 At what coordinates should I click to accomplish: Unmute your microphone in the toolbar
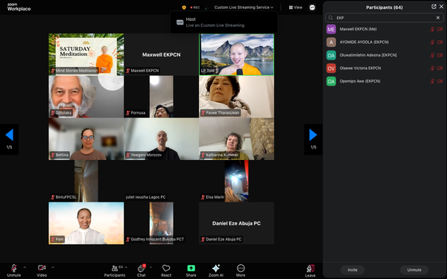[13, 271]
